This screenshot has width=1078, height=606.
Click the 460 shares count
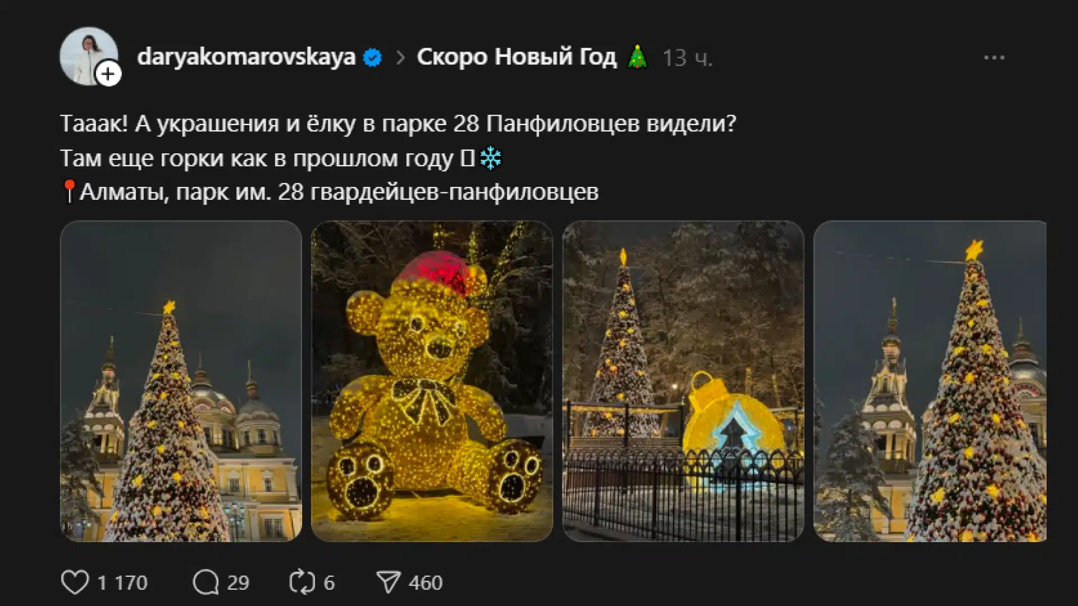pyautogui.click(x=426, y=583)
